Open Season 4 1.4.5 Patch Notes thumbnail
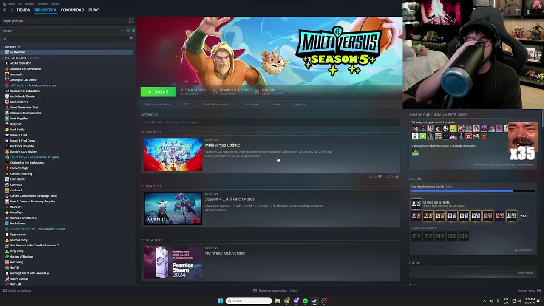This screenshot has height=306, width=544. coord(173,209)
